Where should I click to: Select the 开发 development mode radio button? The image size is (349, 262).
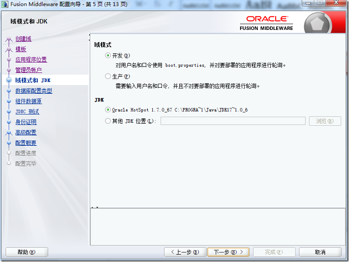pyautogui.click(x=108, y=56)
